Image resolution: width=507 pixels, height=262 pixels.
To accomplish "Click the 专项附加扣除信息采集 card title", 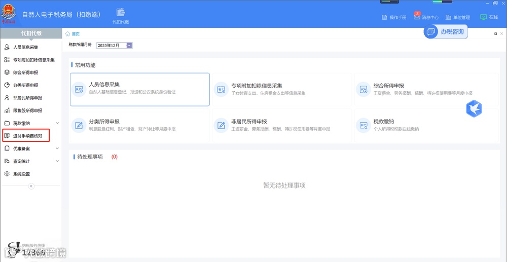I will click(x=257, y=86).
